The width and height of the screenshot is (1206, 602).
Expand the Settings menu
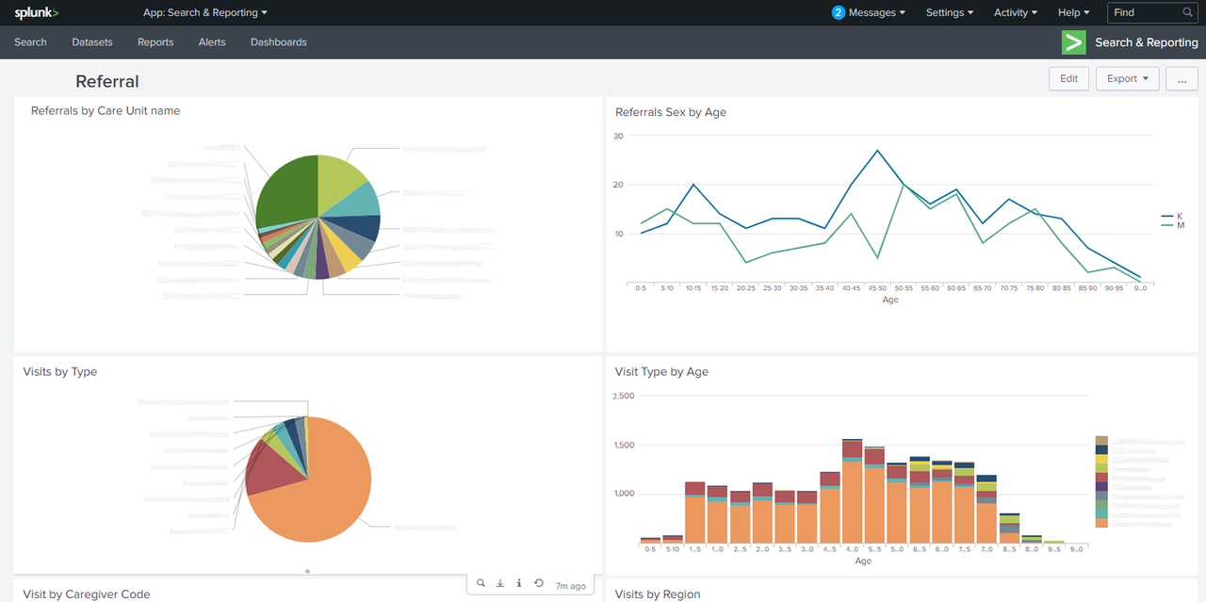click(949, 12)
